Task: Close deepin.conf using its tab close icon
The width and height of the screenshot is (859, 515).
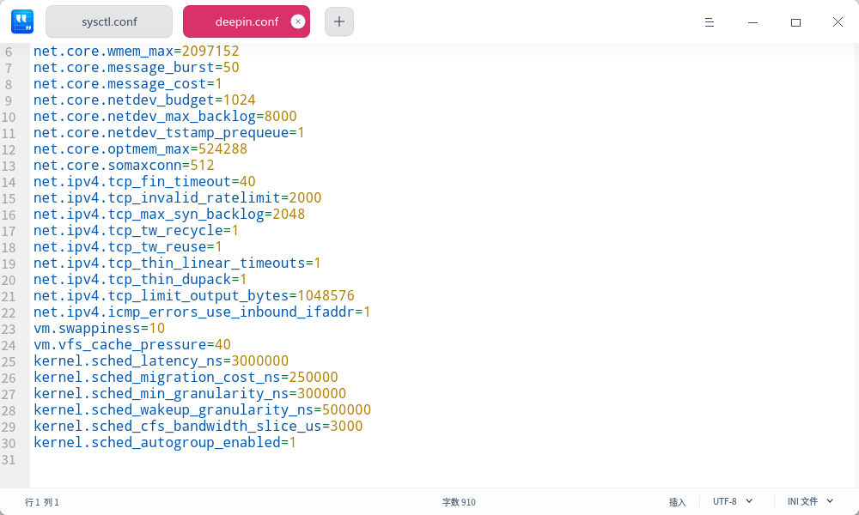Action: tap(299, 21)
